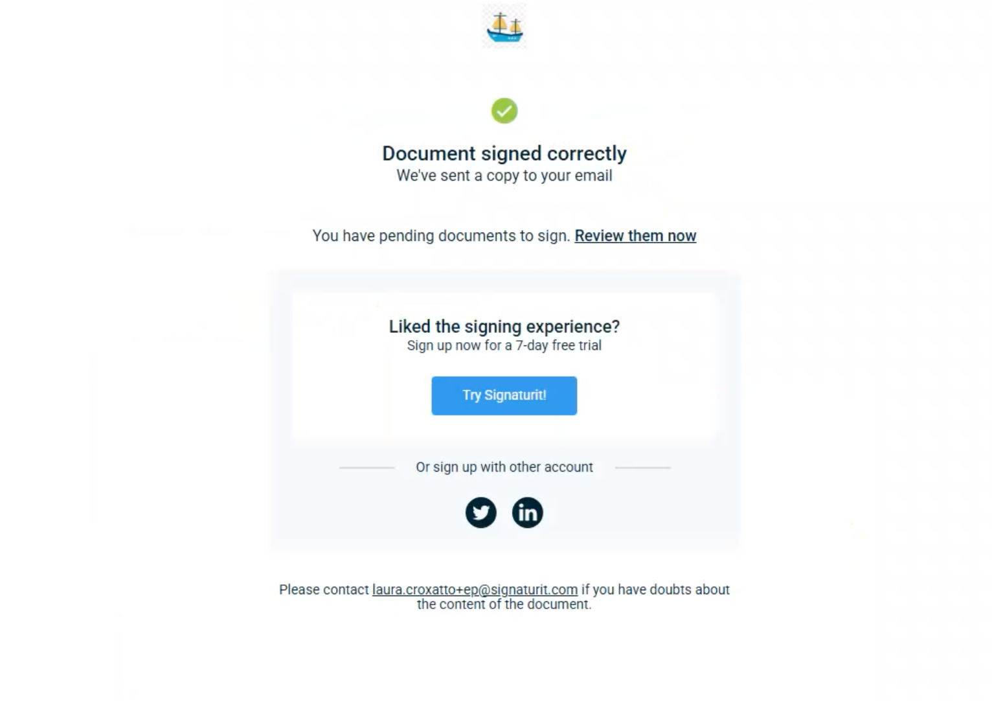
Task: Click the if you have doubts about text
Action: click(x=655, y=590)
